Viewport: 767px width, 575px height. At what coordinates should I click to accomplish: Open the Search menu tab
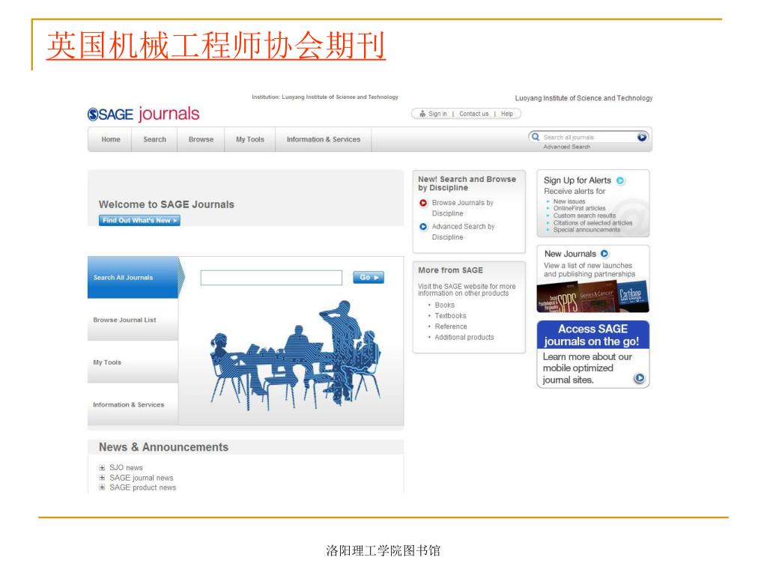(154, 139)
